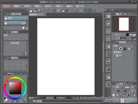Open the 动画(A) menu
This screenshot has width=138, height=104.
(x=27, y=6)
